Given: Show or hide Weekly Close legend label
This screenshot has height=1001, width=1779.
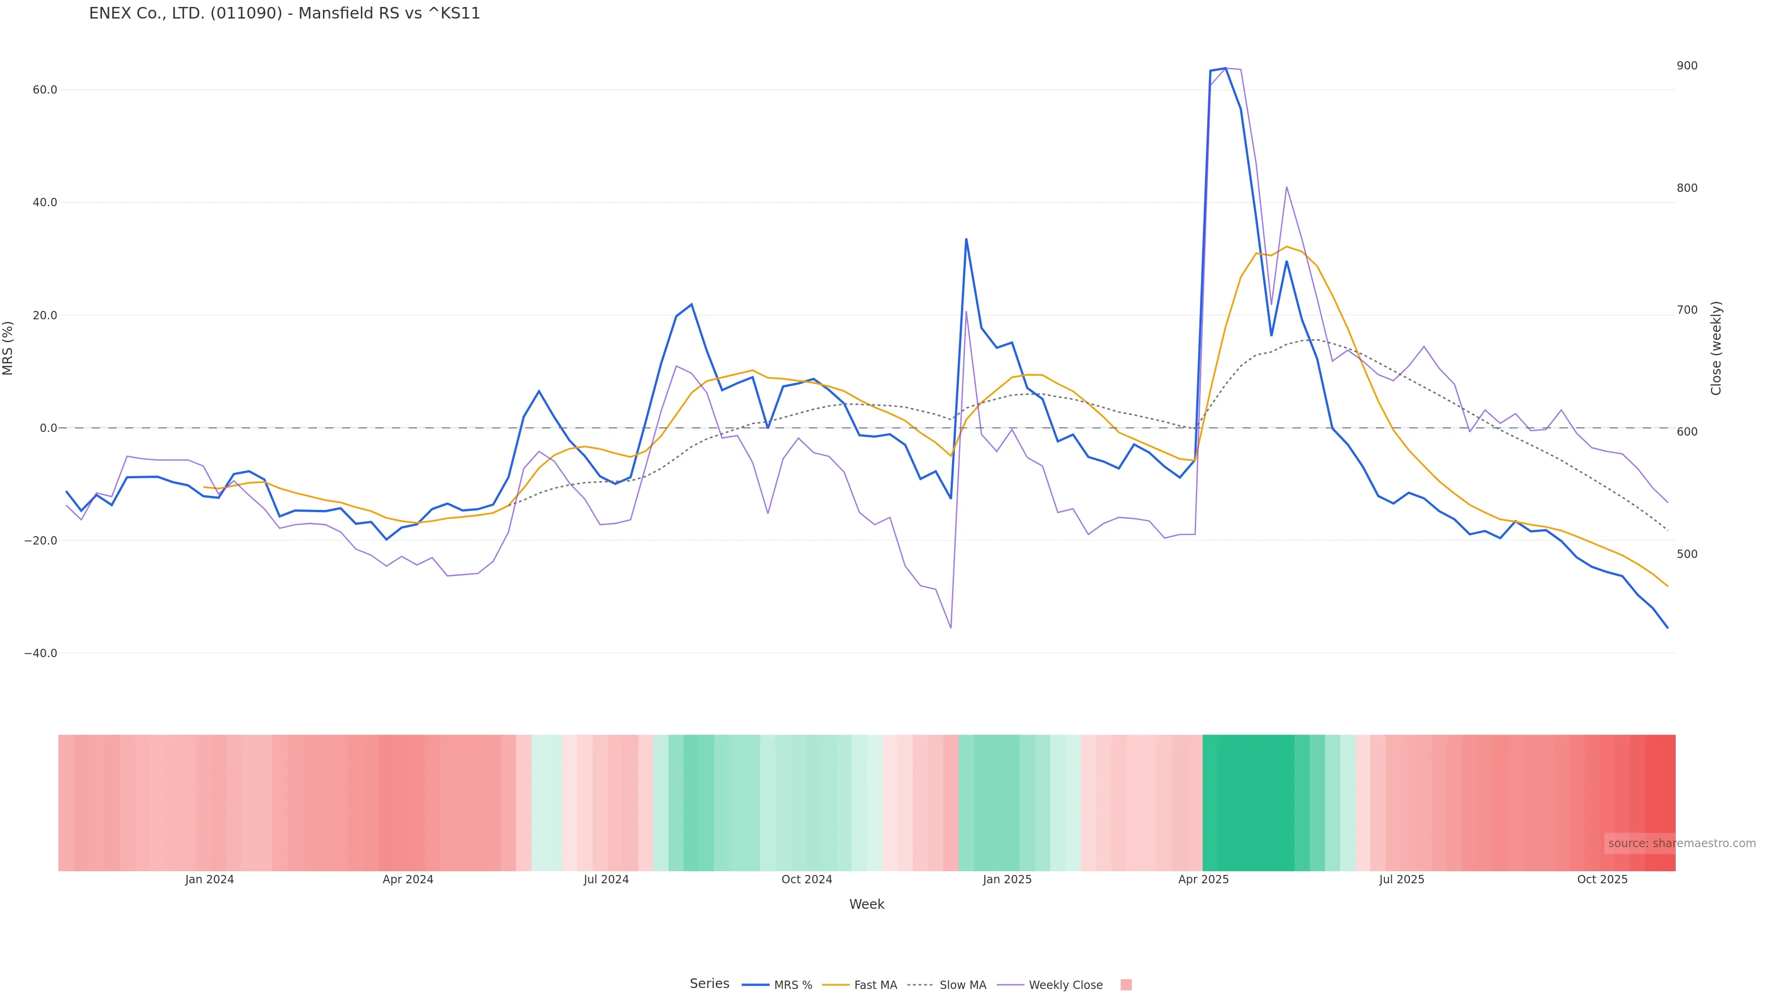Looking at the screenshot, I should pyautogui.click(x=1065, y=985).
